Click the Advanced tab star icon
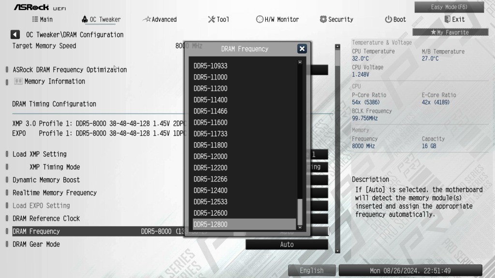The image size is (495, 278). (x=147, y=19)
